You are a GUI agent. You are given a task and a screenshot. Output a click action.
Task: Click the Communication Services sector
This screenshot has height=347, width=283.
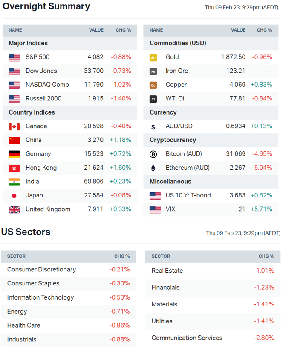tap(187, 338)
